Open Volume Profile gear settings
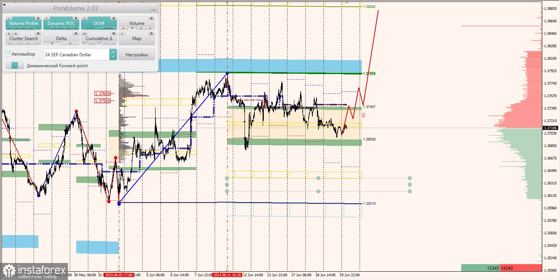Screen dimensions: 560x280 (x=38, y=18)
